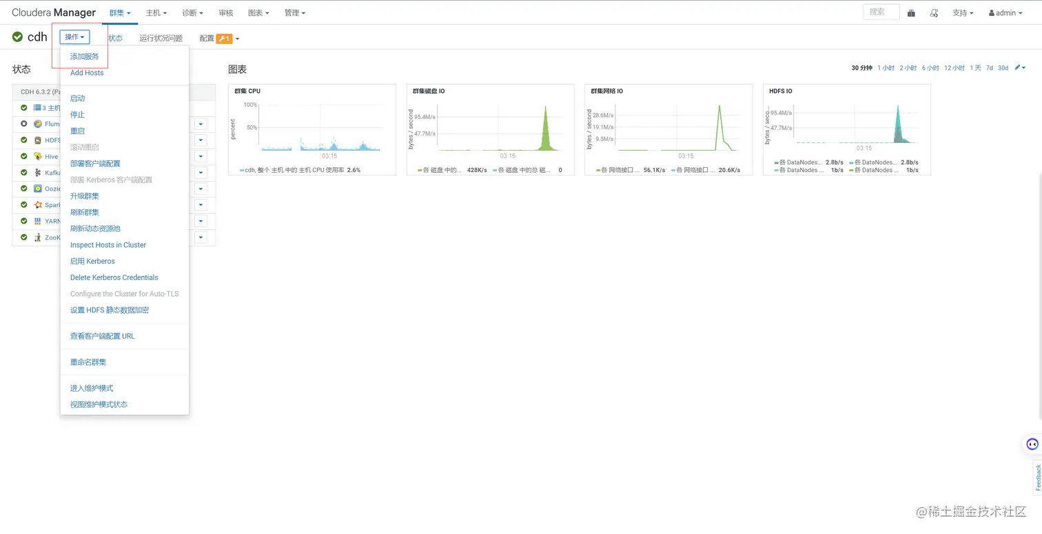Click the green health status icon of HDFS

24,140
